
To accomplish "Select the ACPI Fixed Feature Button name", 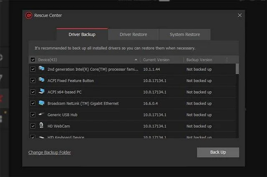I will coord(71,81).
